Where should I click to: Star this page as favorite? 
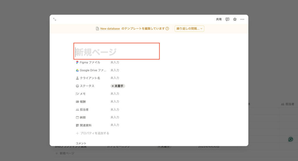[235, 19]
